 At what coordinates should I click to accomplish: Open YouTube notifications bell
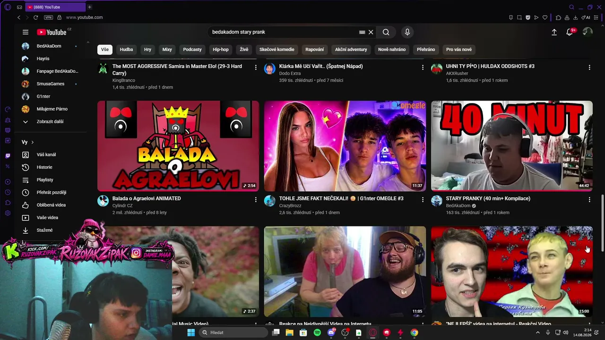570,32
